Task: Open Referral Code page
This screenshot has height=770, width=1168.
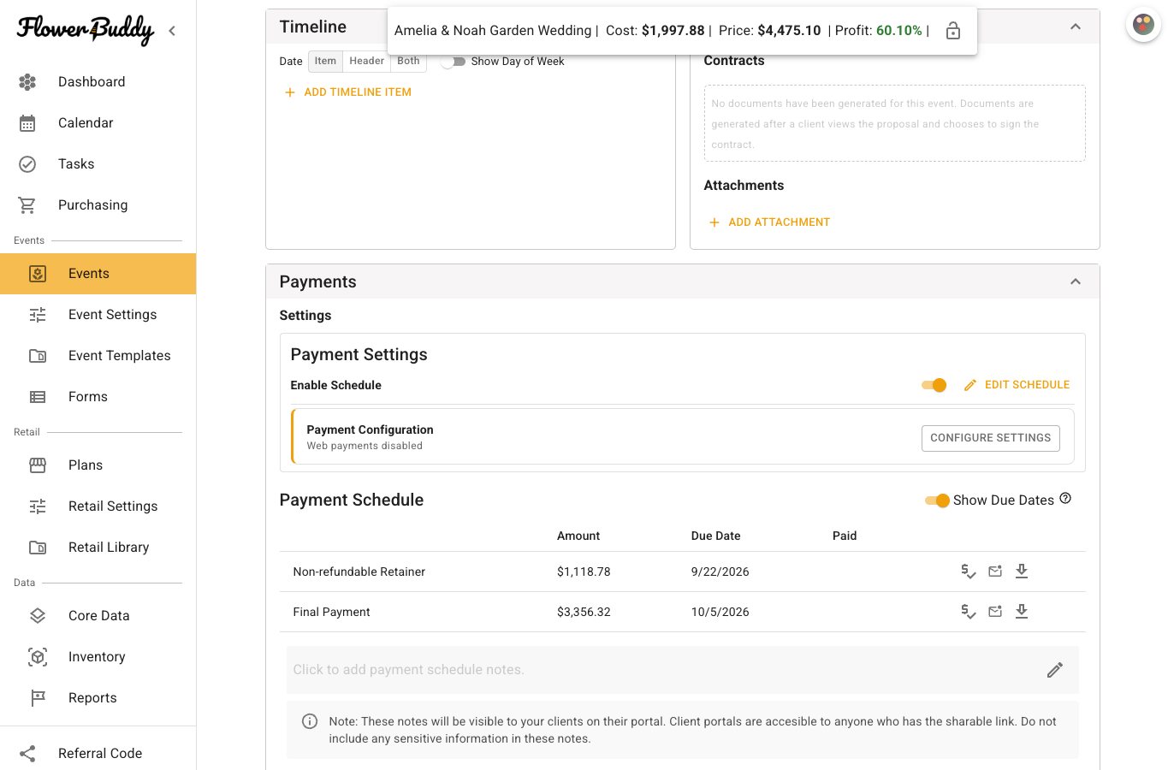Action: point(98,753)
